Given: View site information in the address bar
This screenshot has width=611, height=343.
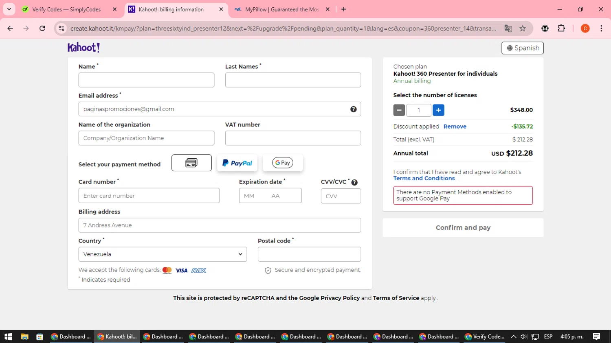Looking at the screenshot, I should [x=62, y=28].
